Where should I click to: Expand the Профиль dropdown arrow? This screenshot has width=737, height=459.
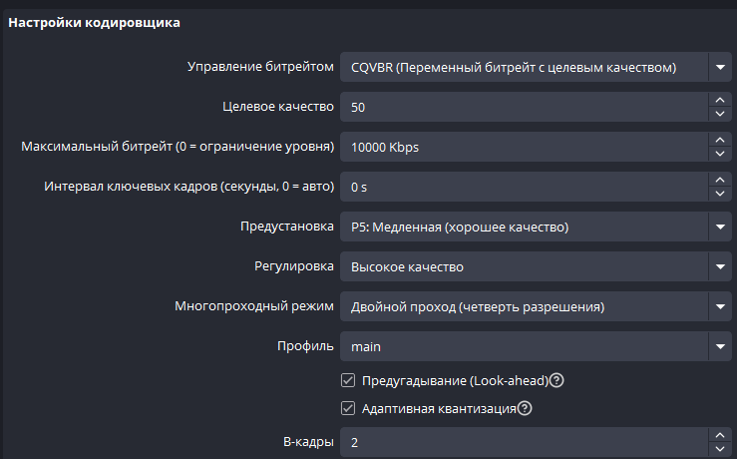tap(721, 346)
